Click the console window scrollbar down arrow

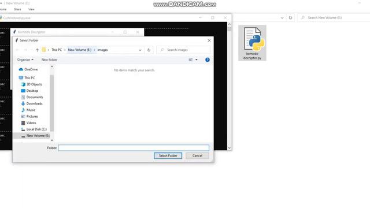(229, 148)
